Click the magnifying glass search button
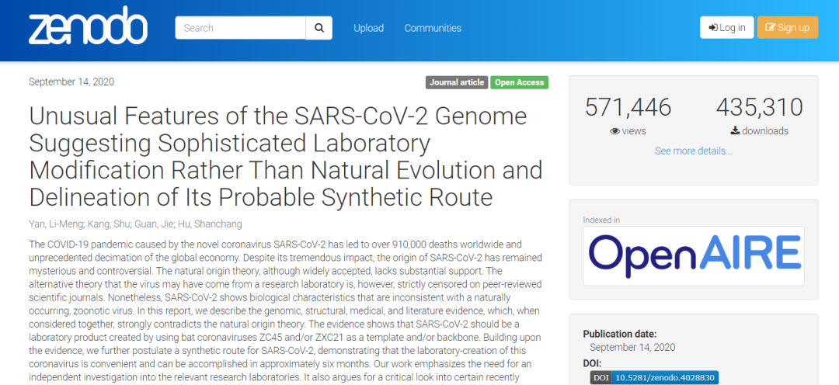 click(x=319, y=28)
